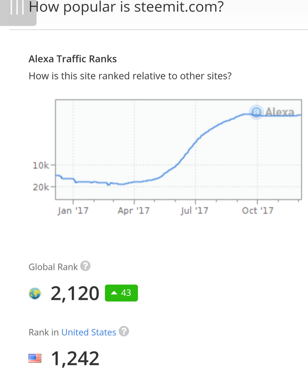Click the US flag icon beside 1,242
Screen dimensions: 308x372
tap(35, 358)
